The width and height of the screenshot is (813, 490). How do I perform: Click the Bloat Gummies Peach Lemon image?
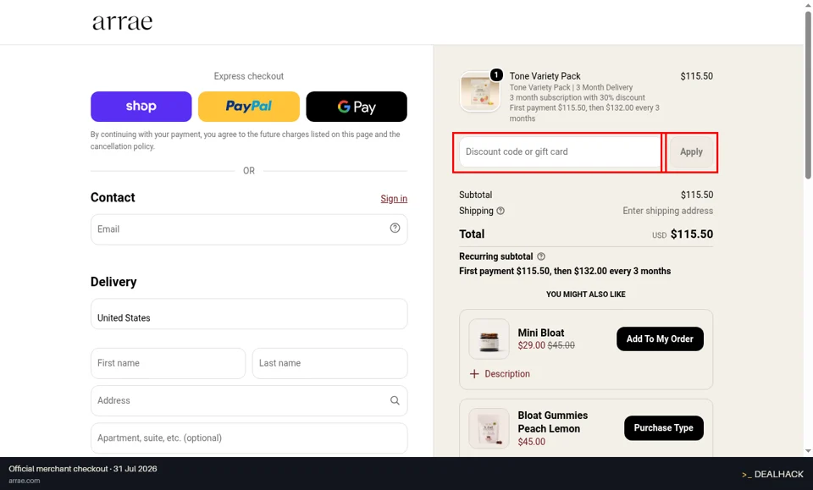[489, 428]
